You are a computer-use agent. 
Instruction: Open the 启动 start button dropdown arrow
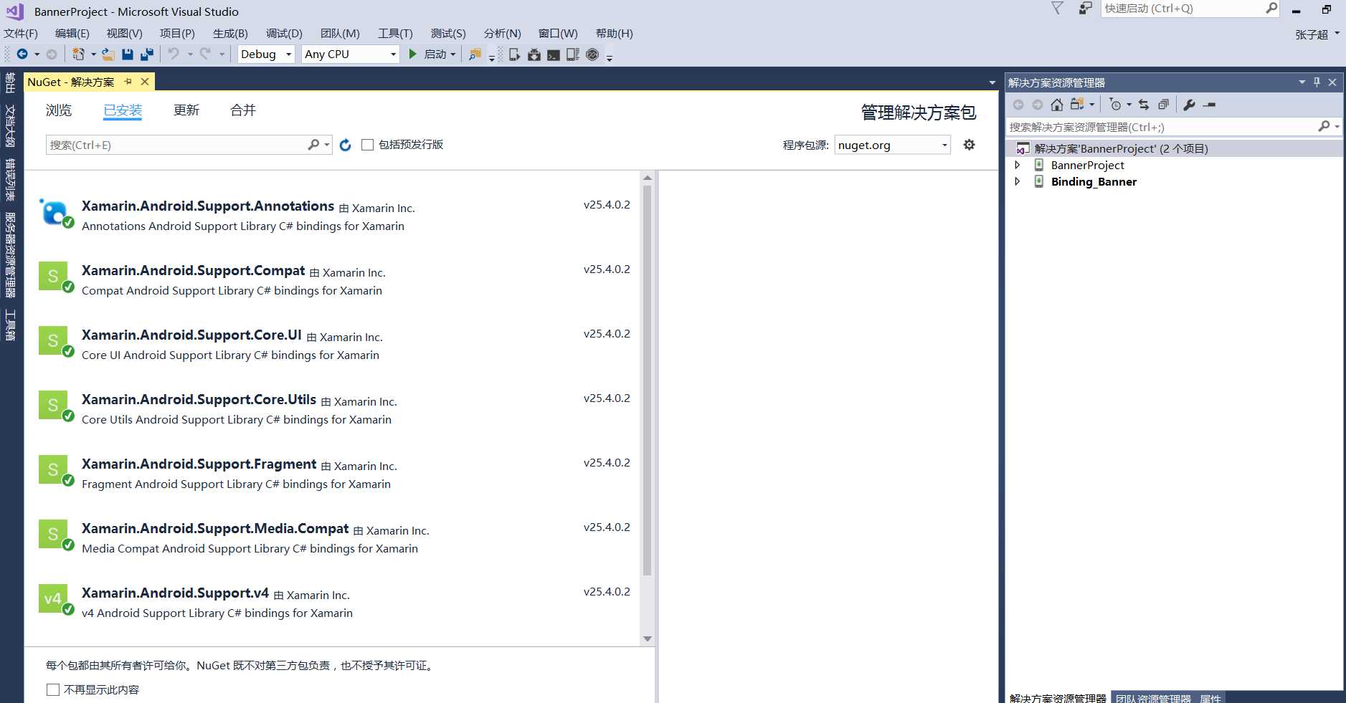[453, 54]
